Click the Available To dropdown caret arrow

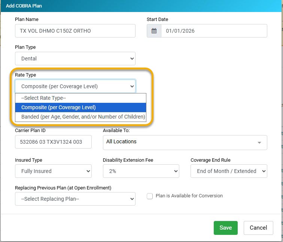point(259,143)
